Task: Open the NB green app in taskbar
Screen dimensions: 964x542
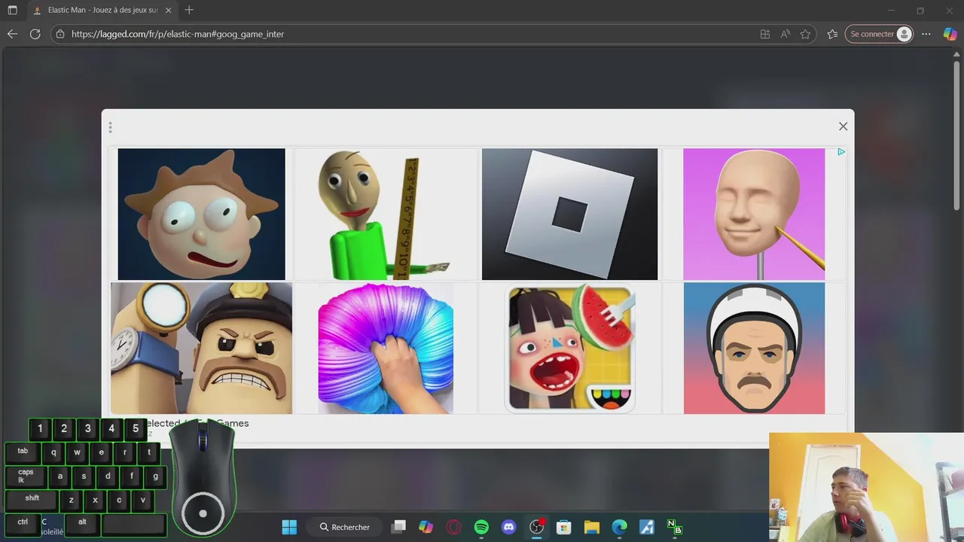Action: coord(674,527)
